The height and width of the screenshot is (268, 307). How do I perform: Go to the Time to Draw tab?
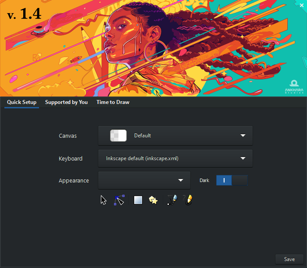[x=113, y=102]
